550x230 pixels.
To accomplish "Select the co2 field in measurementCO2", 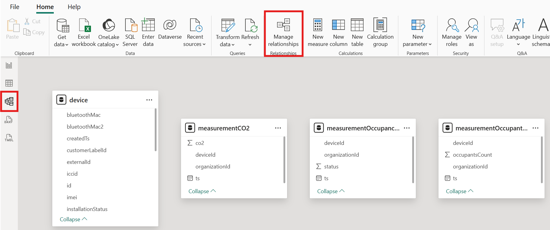I will (200, 143).
